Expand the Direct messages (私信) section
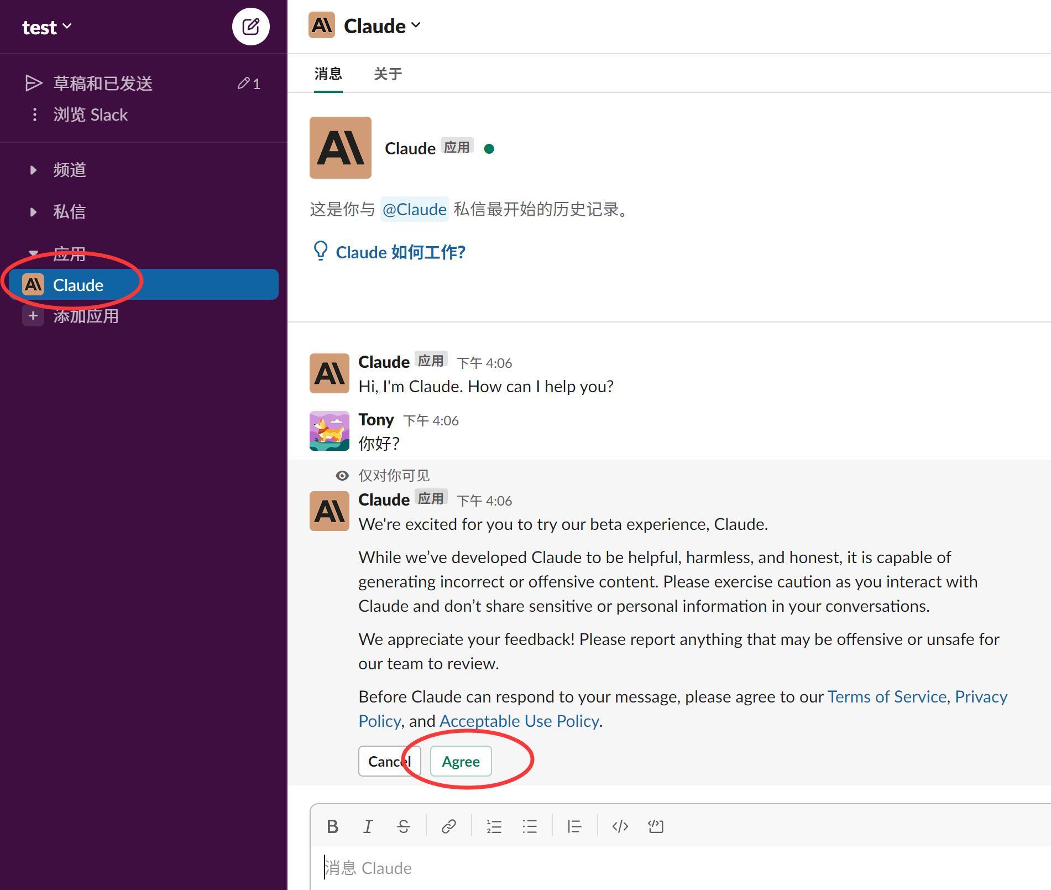 (x=33, y=212)
